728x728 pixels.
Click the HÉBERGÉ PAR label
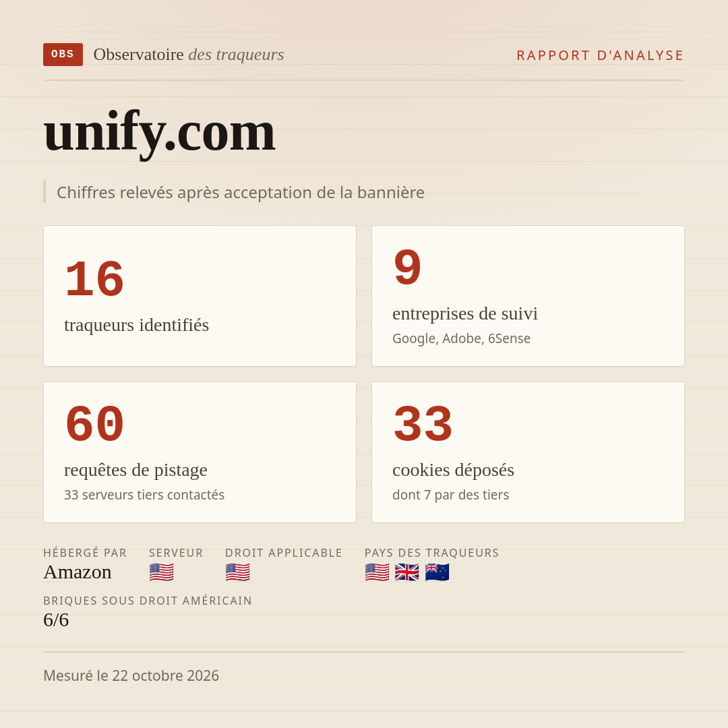pyautogui.click(x=85, y=553)
